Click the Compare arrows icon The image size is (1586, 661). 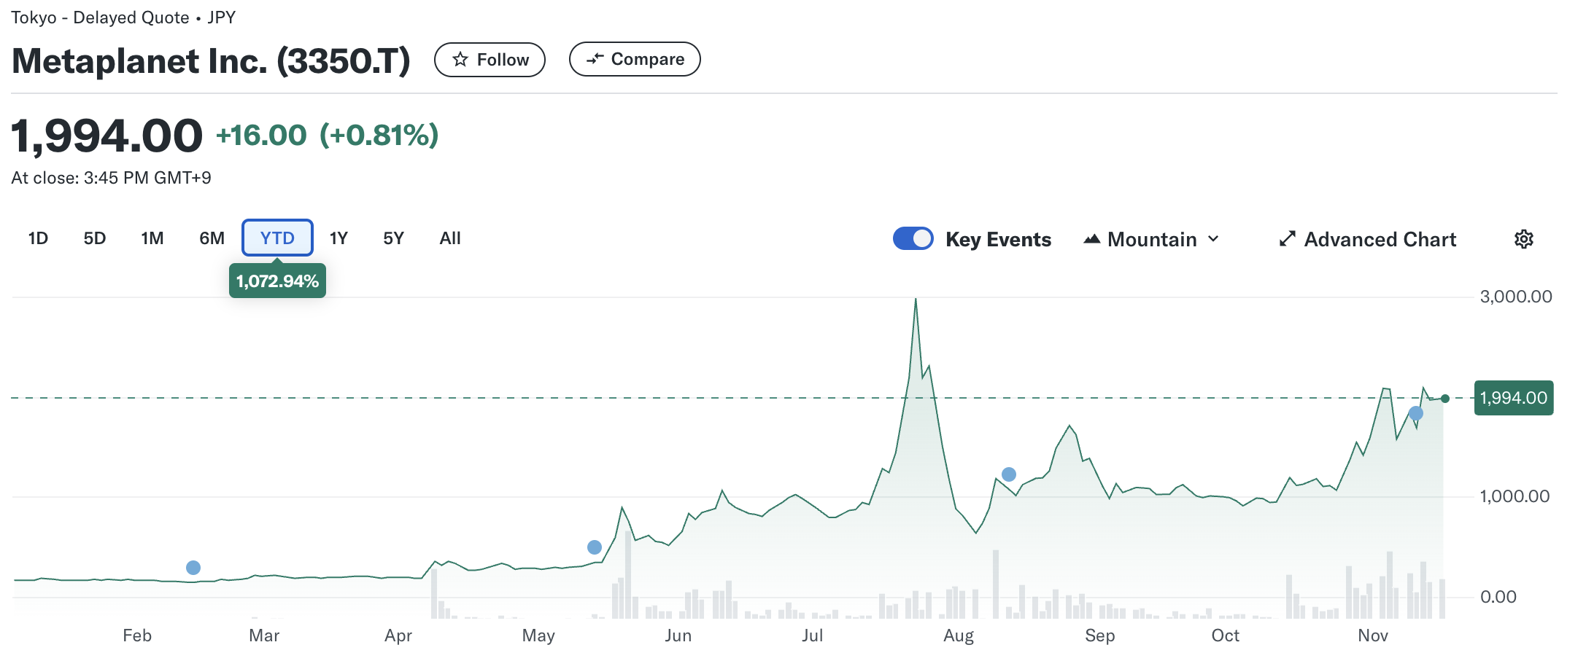(x=595, y=59)
